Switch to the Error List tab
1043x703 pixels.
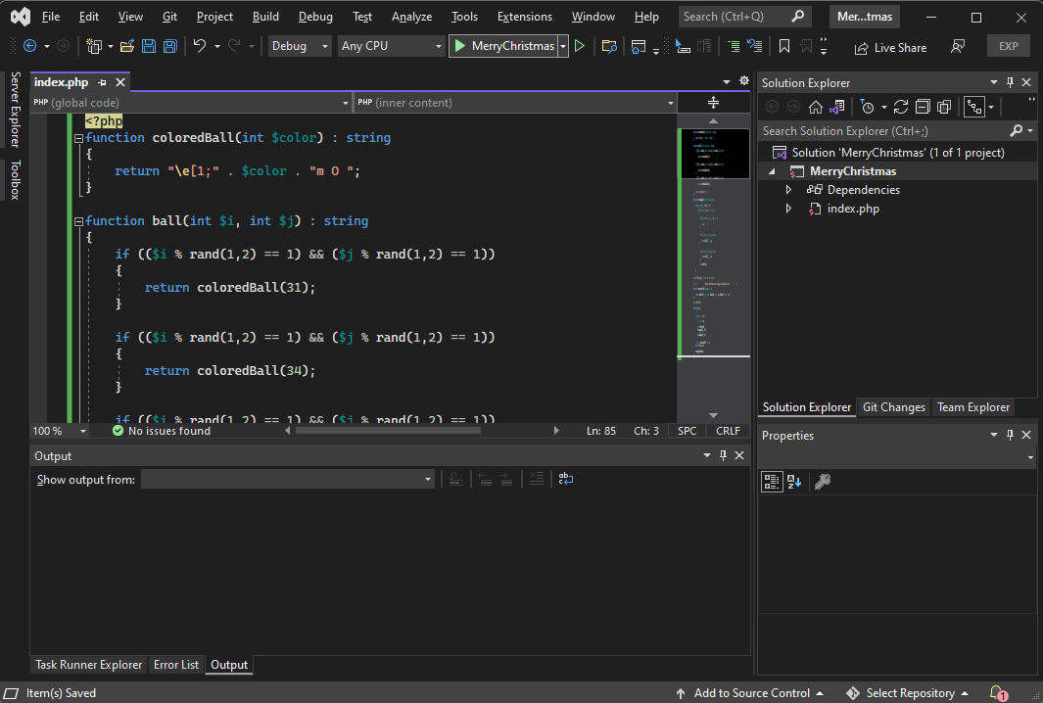click(x=175, y=665)
